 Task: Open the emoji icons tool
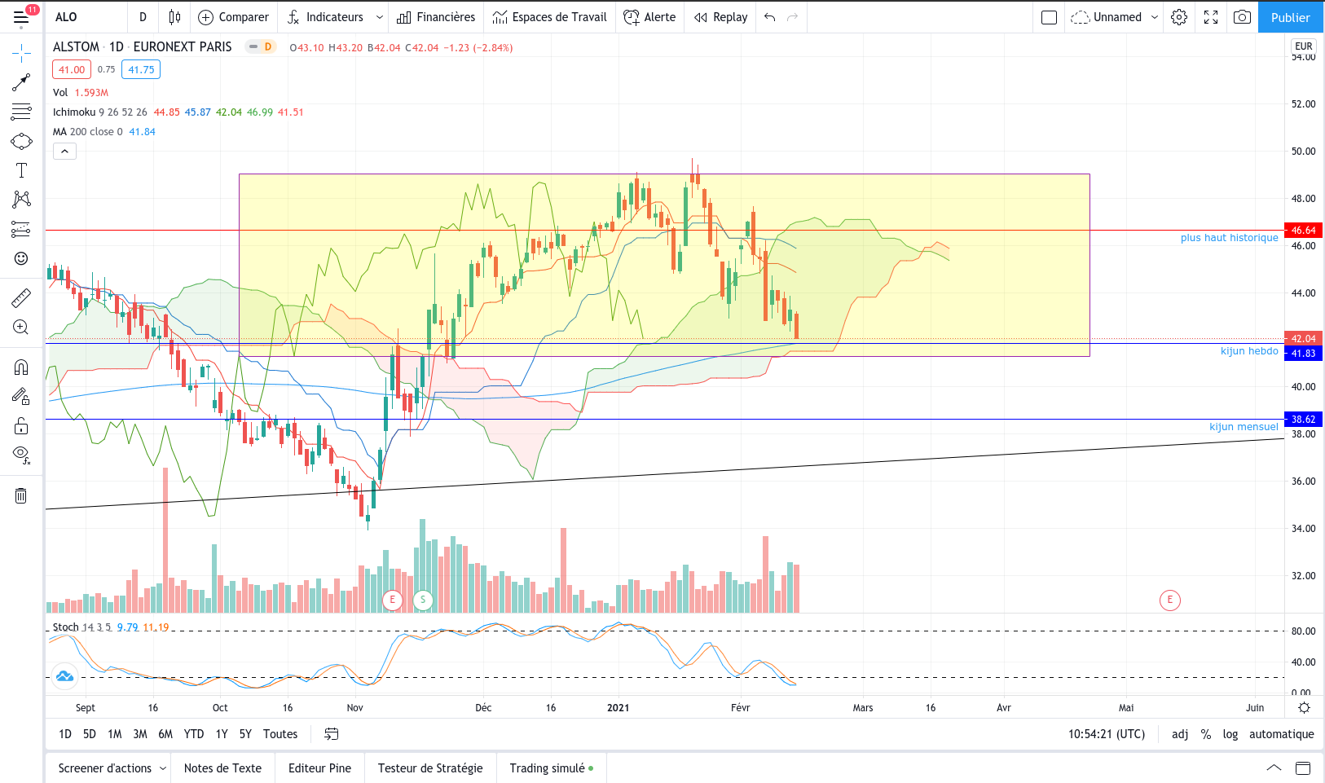[x=21, y=258]
